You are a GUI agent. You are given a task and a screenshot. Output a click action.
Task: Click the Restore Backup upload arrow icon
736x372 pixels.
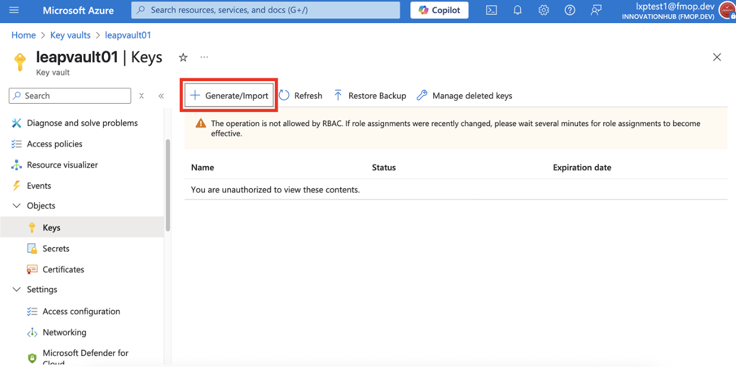pos(338,95)
